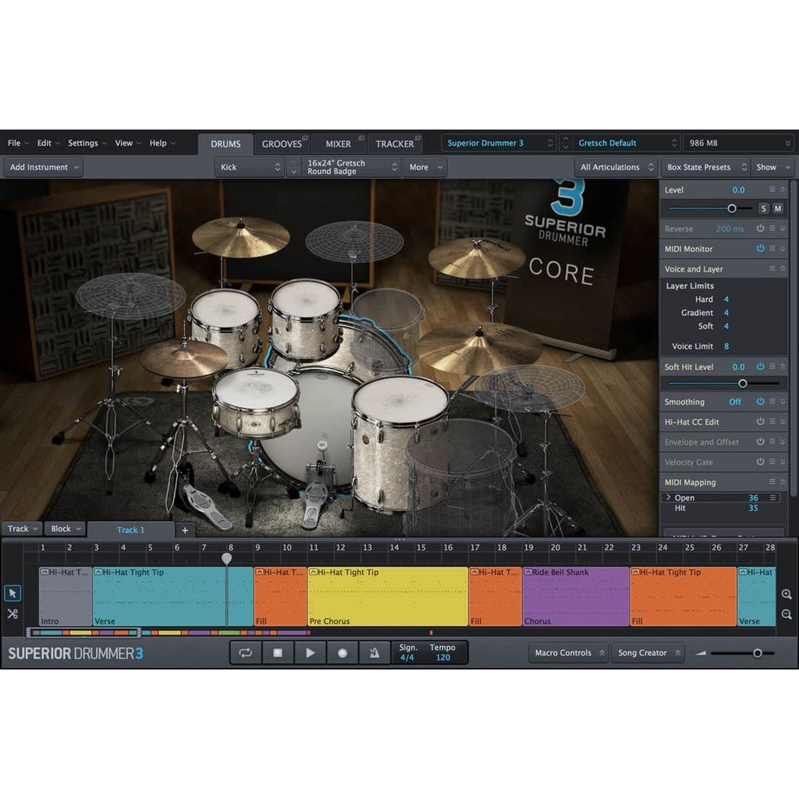
Task: Mute the instrument with M button
Action: pos(778,208)
